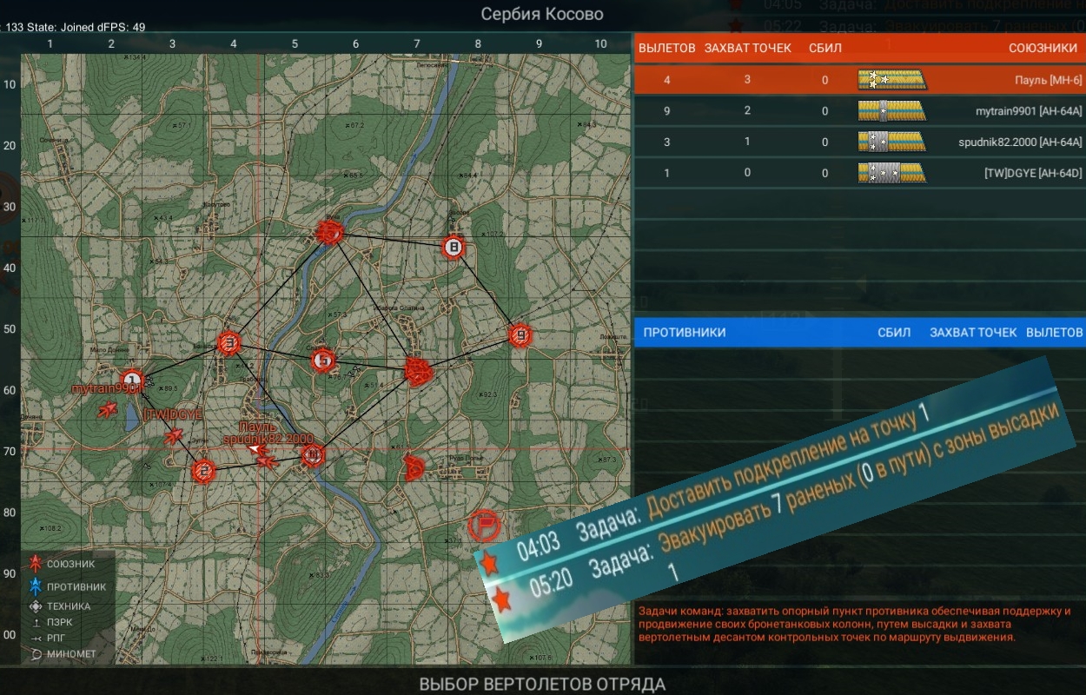Screen dimensions: 1086x695
Task: Click the СБИЛ header in allies table
Action: [824, 48]
